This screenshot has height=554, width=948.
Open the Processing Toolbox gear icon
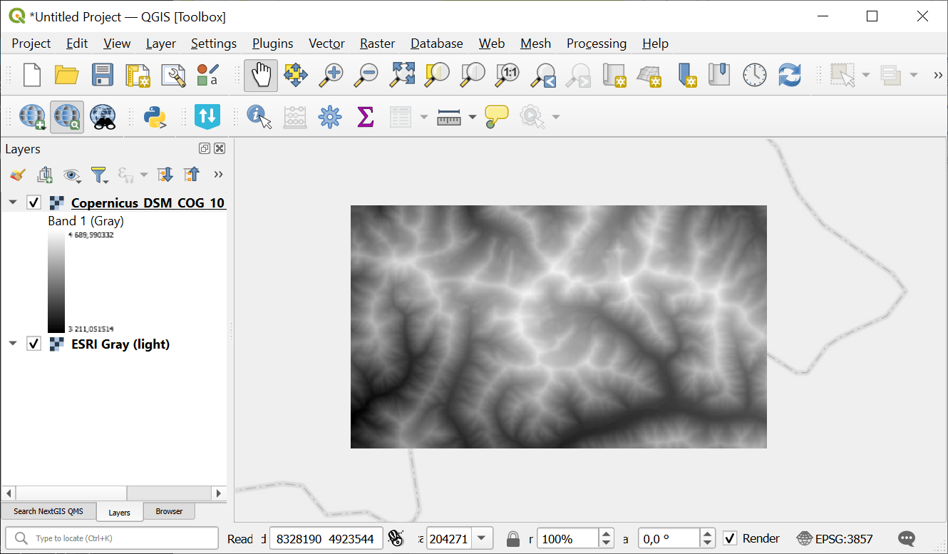click(x=330, y=117)
